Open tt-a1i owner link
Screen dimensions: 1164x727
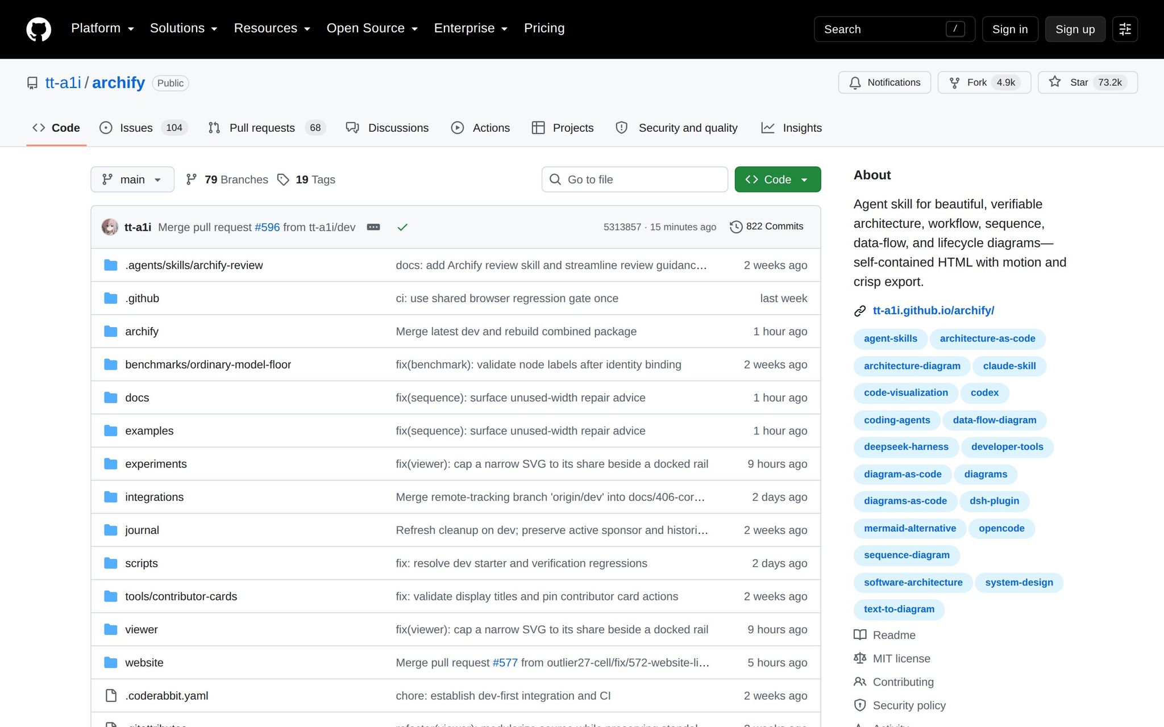click(63, 83)
